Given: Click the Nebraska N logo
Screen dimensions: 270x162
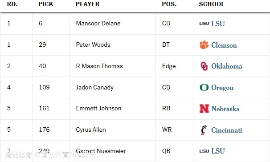Looking at the screenshot, I should click(204, 109).
